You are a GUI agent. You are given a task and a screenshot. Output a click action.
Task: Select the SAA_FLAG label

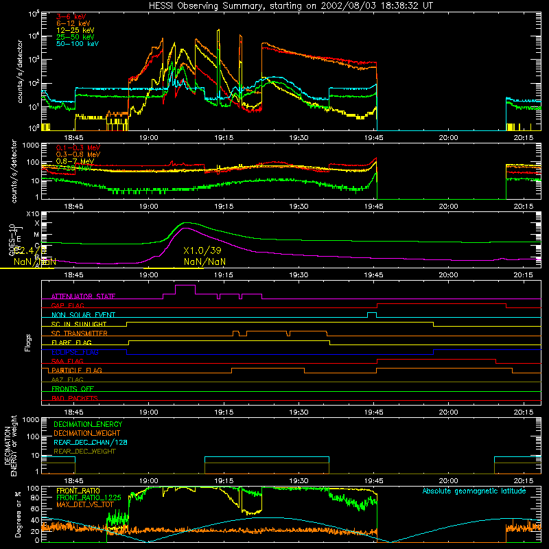pyautogui.click(x=67, y=362)
